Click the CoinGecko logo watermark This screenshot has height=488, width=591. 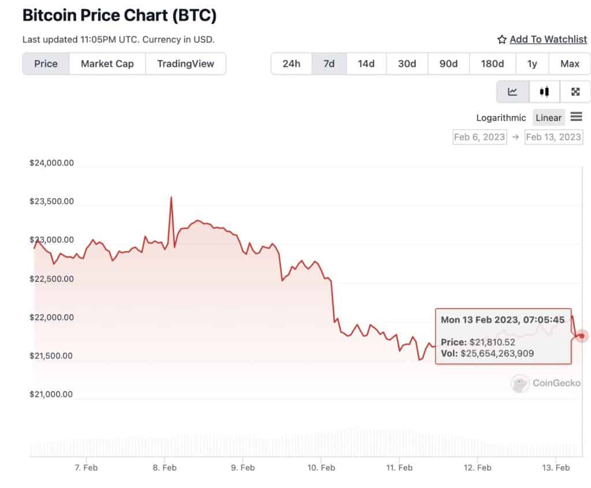point(545,383)
